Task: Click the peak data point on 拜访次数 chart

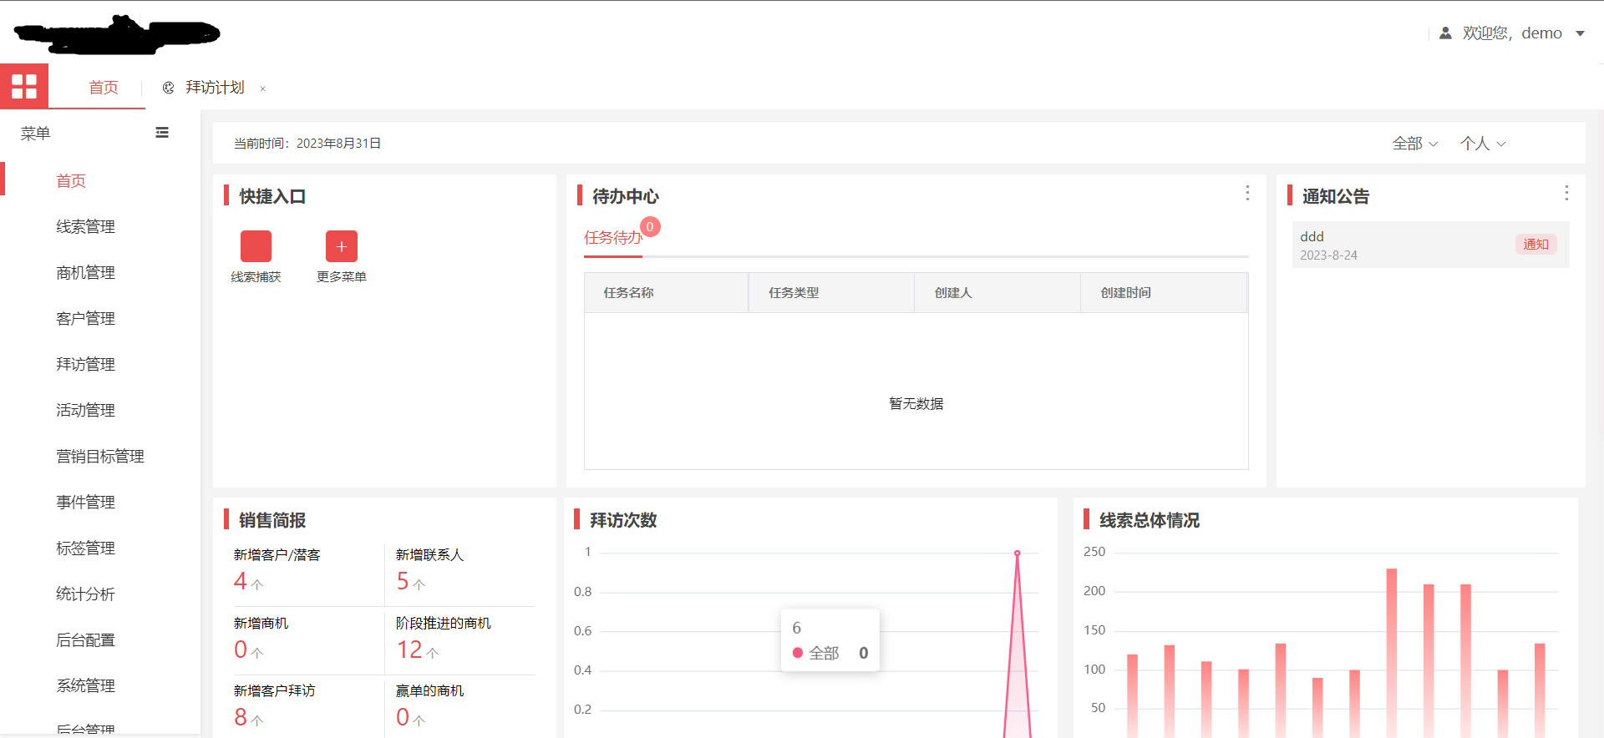Action: pos(1017,553)
